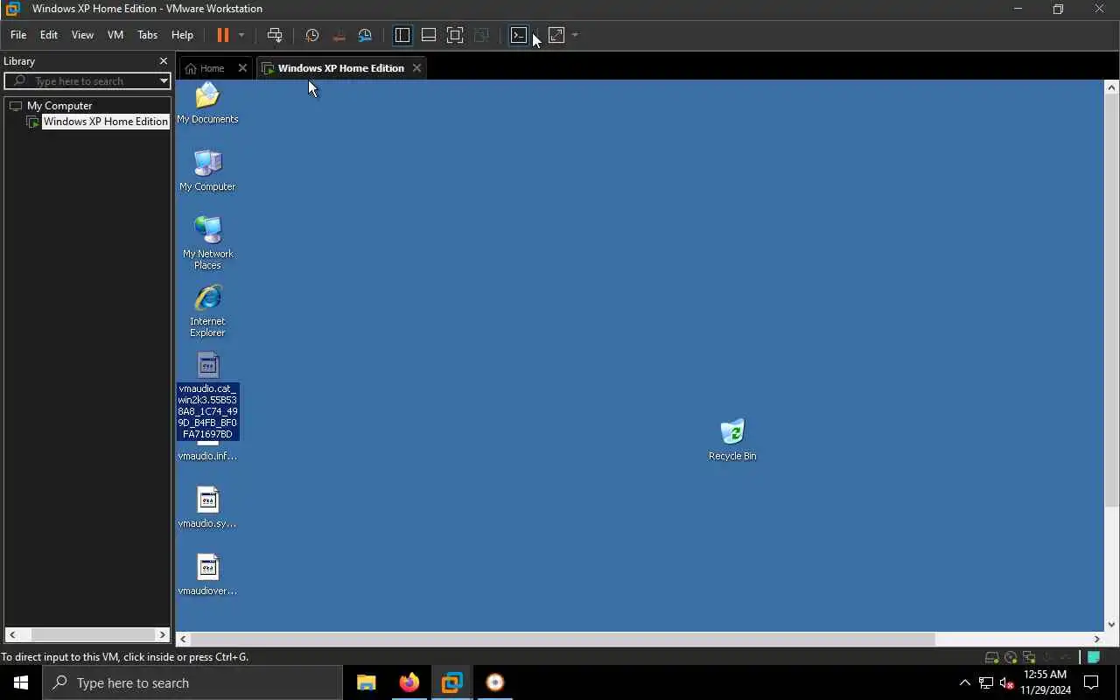Viewport: 1120px width, 700px height.
Task: Click the disc application taskbar icon
Action: point(495,682)
